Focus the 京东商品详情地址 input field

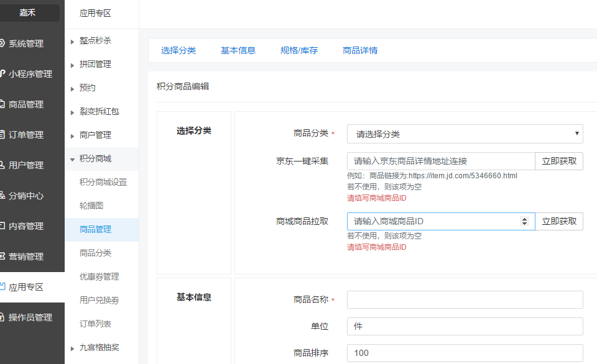[441, 162]
